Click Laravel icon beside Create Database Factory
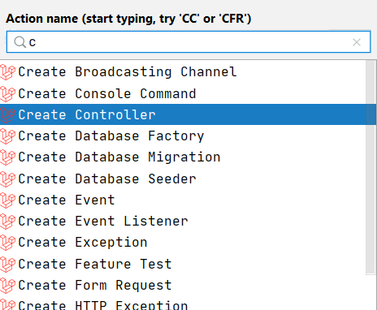377x310 pixels. click(x=7, y=136)
